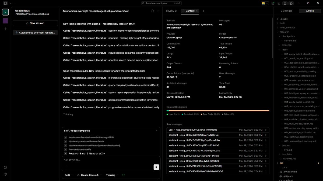The height and width of the screenshot is (181, 323).
Task: Select the green R project avatar
Action: point(5,12)
